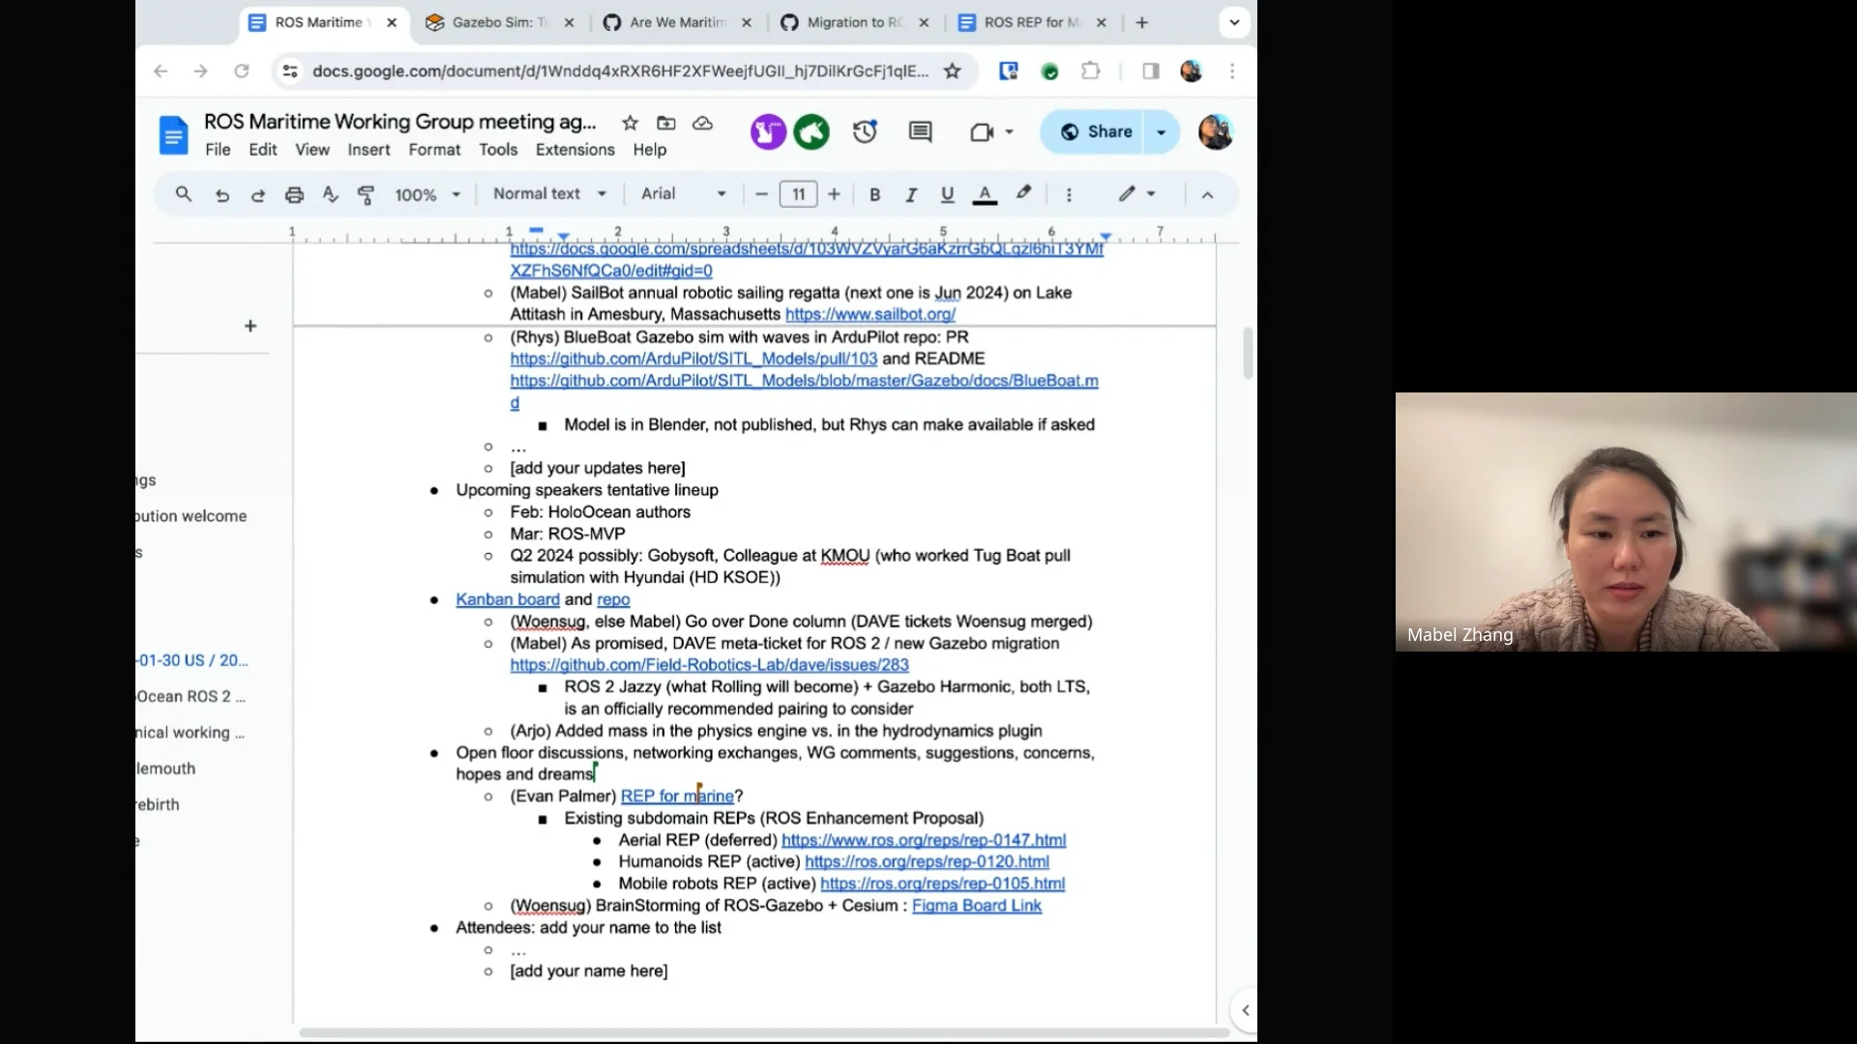Open the Google account avatar in Docs
Image resolution: width=1857 pixels, height=1044 pixels.
coord(1216,131)
